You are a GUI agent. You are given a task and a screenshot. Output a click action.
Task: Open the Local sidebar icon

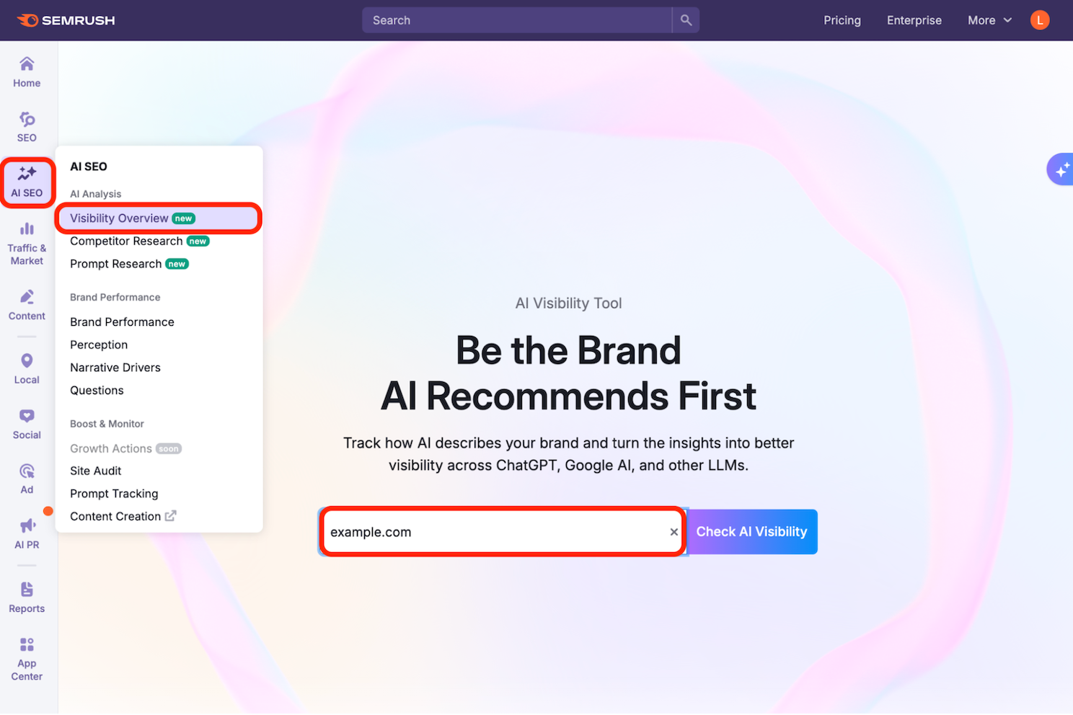click(27, 368)
